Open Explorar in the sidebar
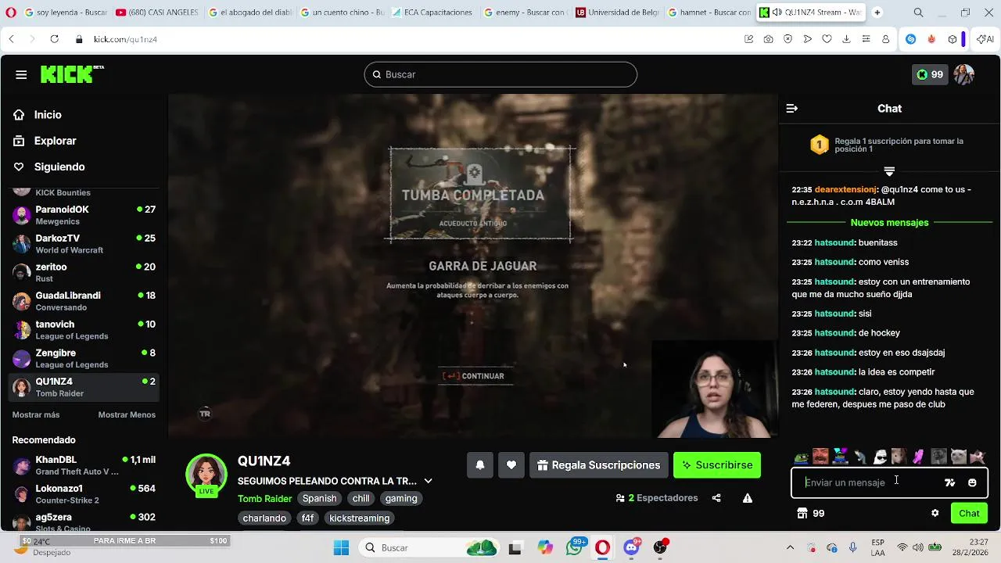1001x563 pixels. tap(55, 141)
